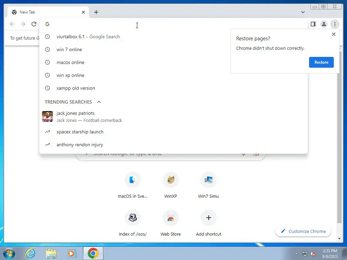Viewport: 347px width, 260px height.
Task: Click the Customize Chrome button
Action: (303, 231)
